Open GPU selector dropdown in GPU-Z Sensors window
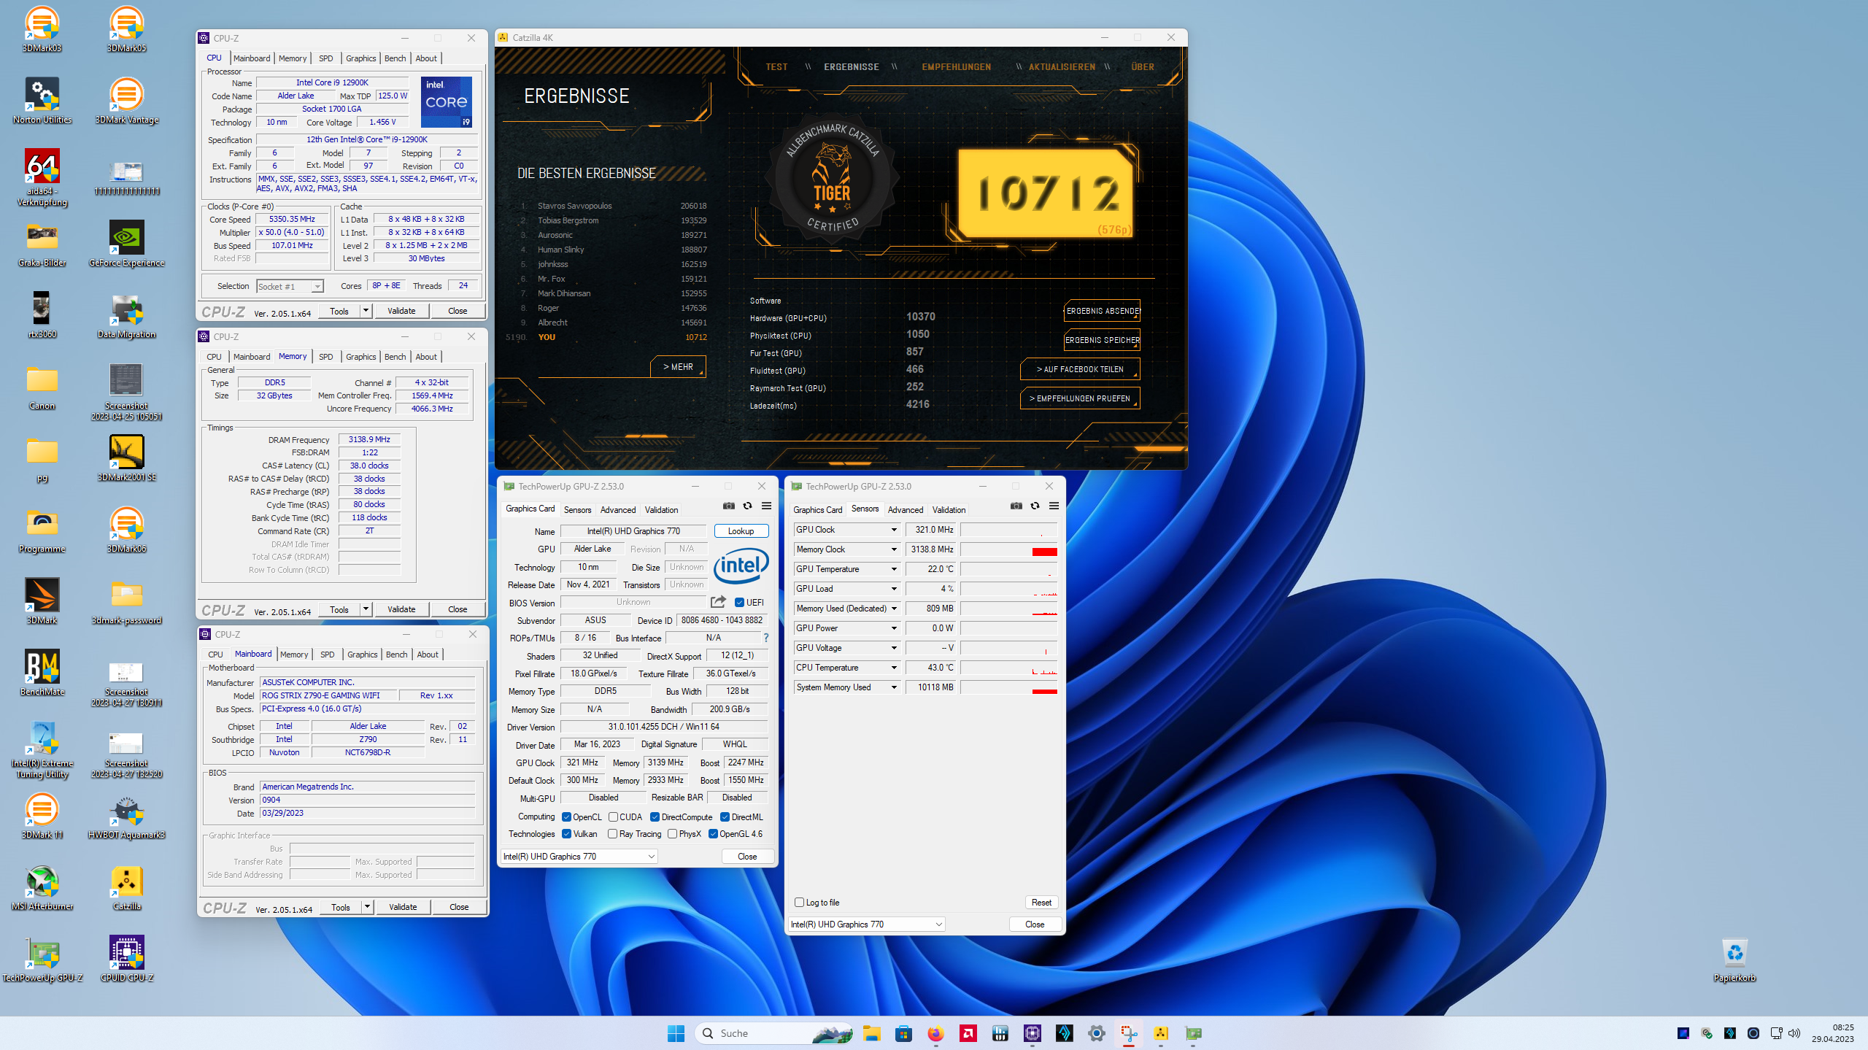Screen dimensions: 1868x1050 867,924
